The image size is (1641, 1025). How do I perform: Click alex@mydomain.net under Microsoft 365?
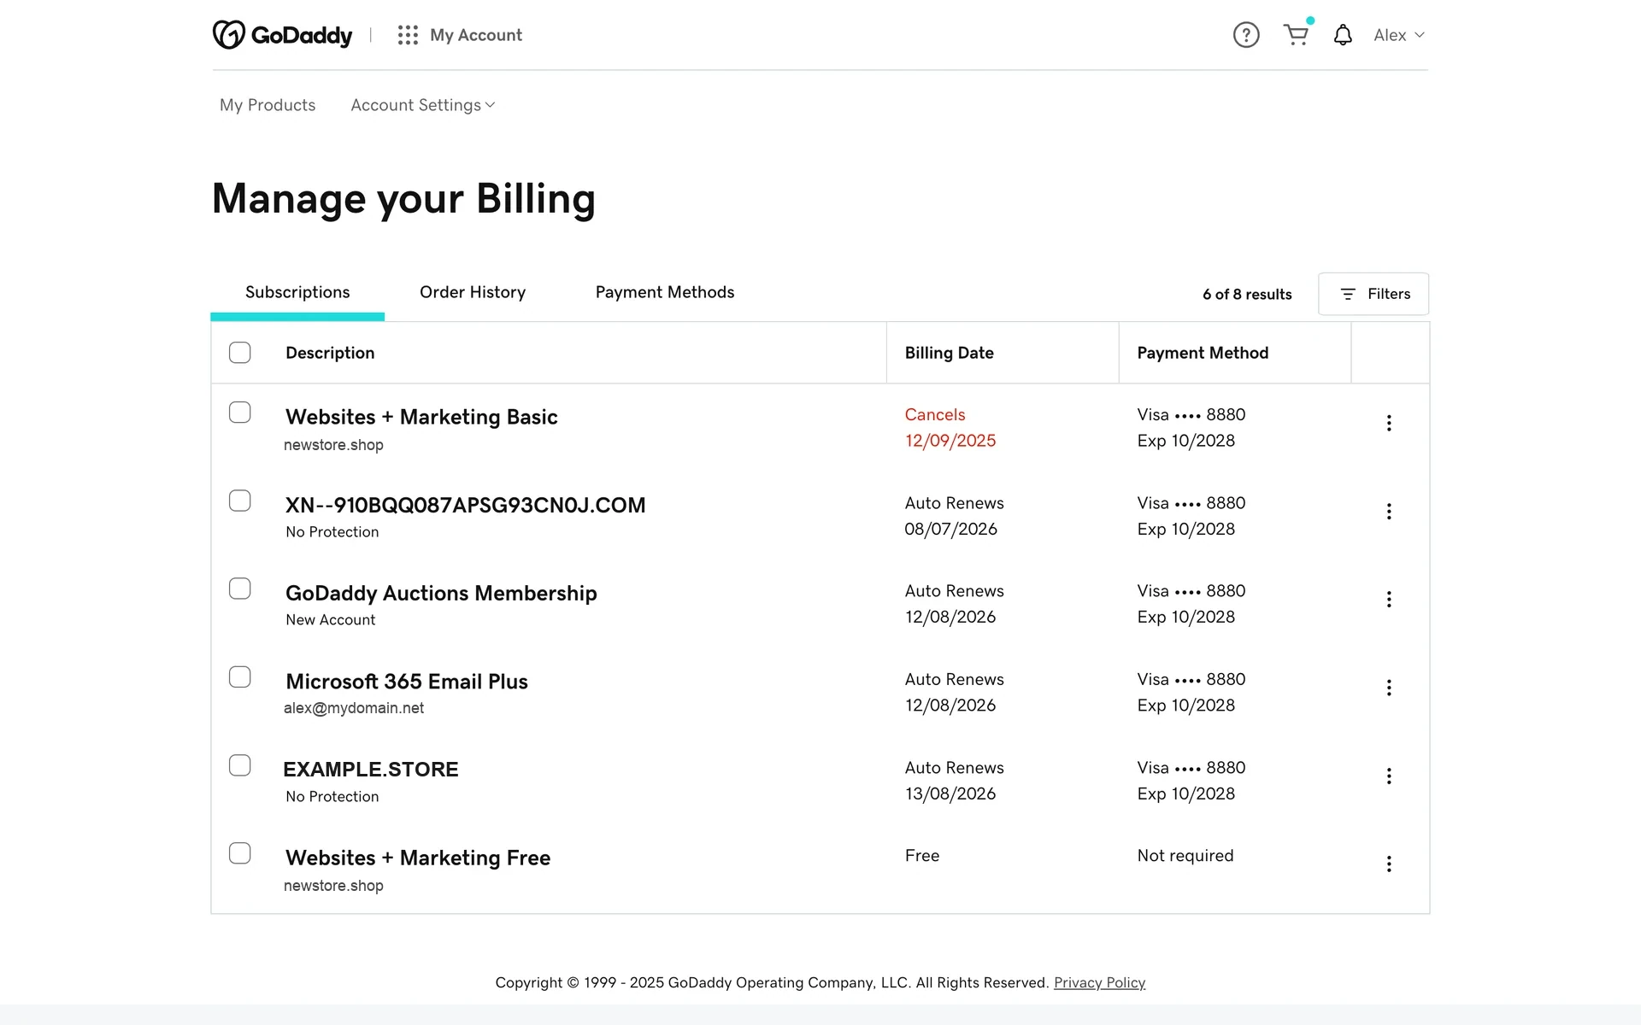pos(354,708)
